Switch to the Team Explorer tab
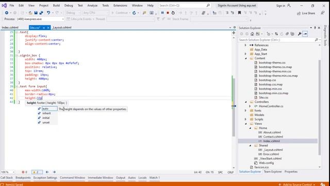This screenshot has height=186, width=330. [x=273, y=172]
